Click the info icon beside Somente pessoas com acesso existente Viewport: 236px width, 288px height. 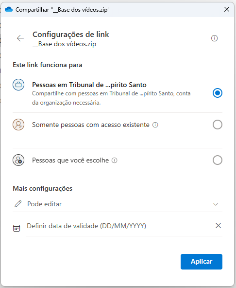point(155,125)
